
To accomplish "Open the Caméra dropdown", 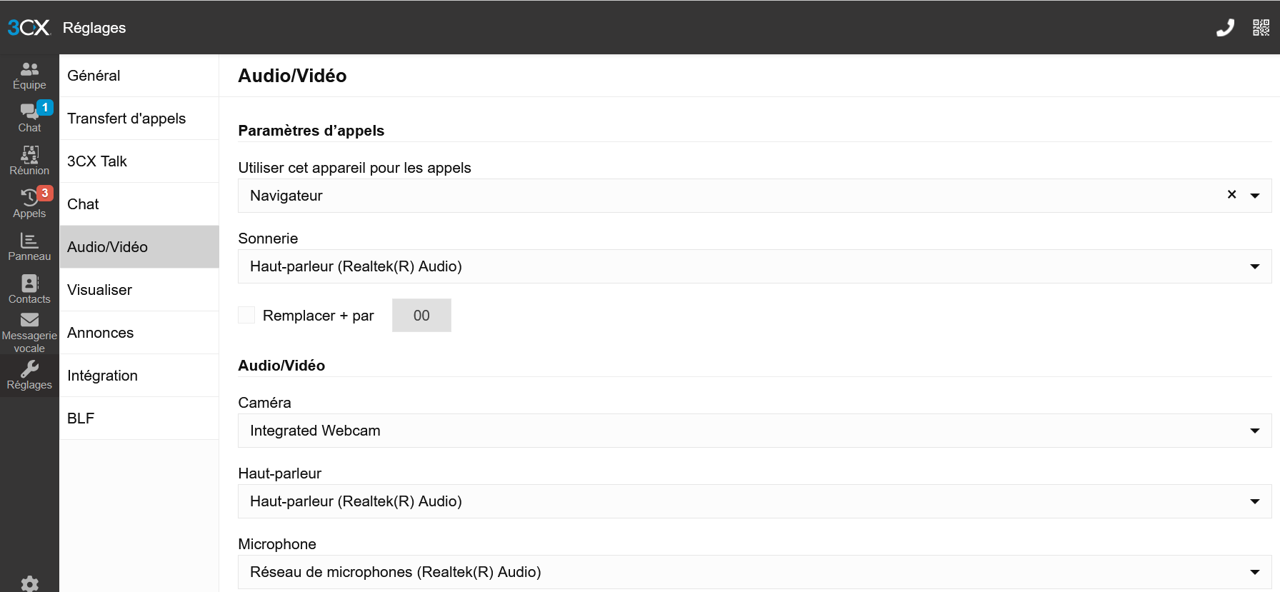I will click(1254, 431).
